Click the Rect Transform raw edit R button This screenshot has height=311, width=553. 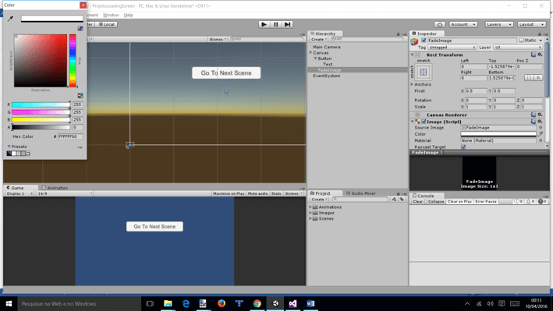(538, 78)
